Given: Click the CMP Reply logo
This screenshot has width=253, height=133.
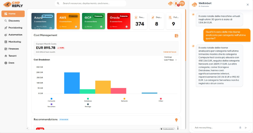Looking at the screenshot, I should (x=13, y=4).
